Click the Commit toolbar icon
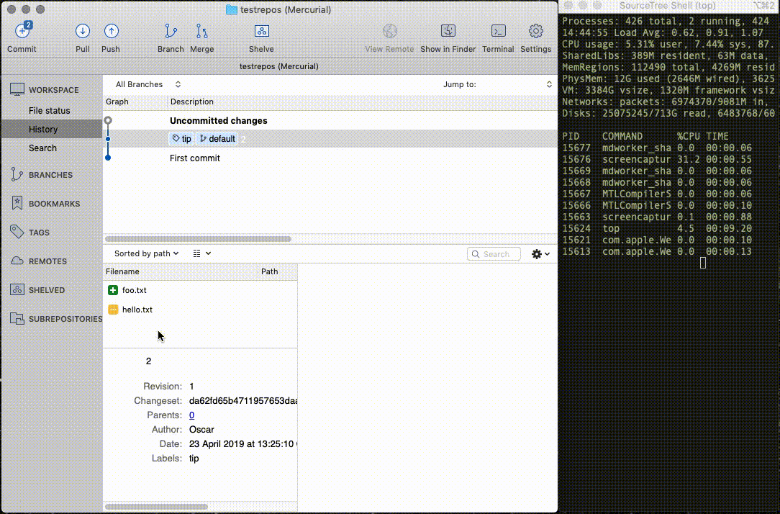This screenshot has width=780, height=514. pos(22,31)
